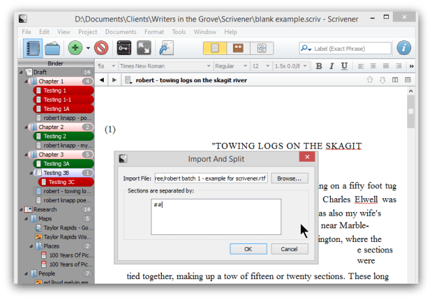Viewport: 432px width, 300px height.
Task: Click the green Add document button
Action: [75, 48]
